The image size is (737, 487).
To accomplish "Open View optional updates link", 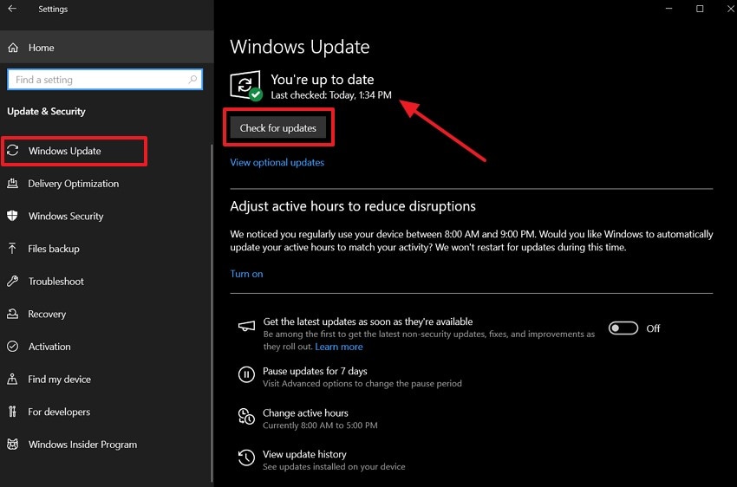I will (277, 163).
